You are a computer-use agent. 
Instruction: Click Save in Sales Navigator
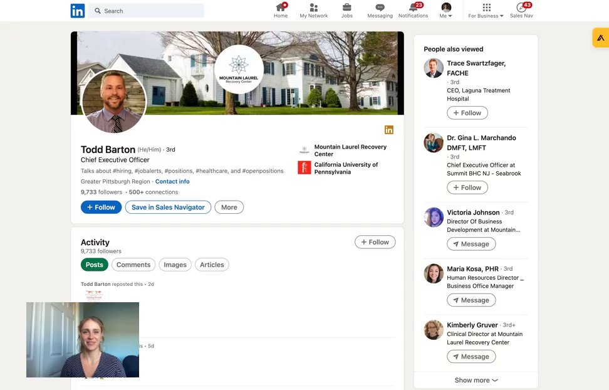pyautogui.click(x=168, y=208)
